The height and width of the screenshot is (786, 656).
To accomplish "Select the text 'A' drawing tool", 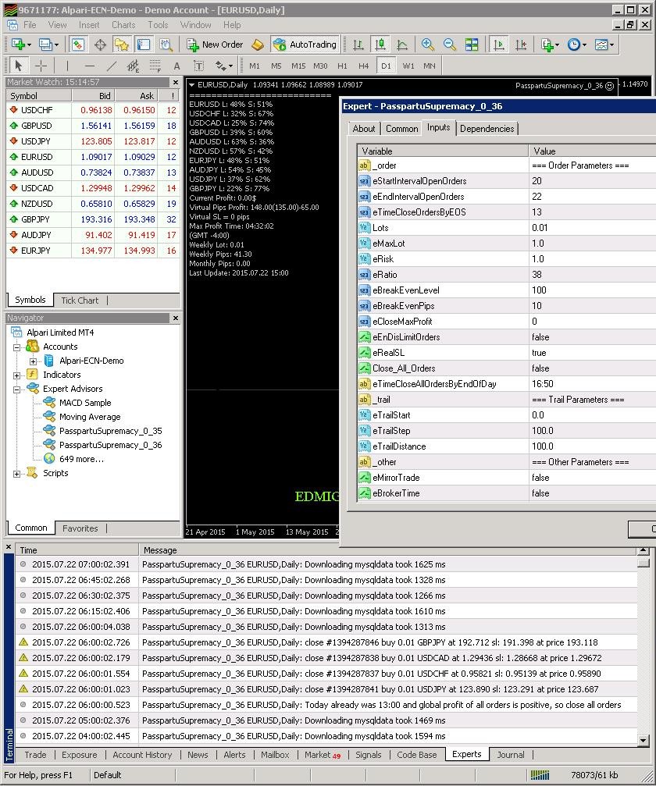I will (x=176, y=66).
